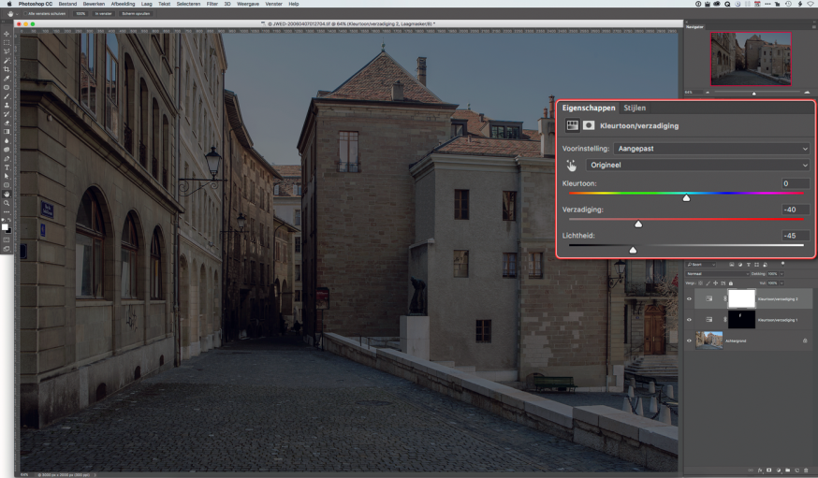Click the In venster button

click(103, 13)
